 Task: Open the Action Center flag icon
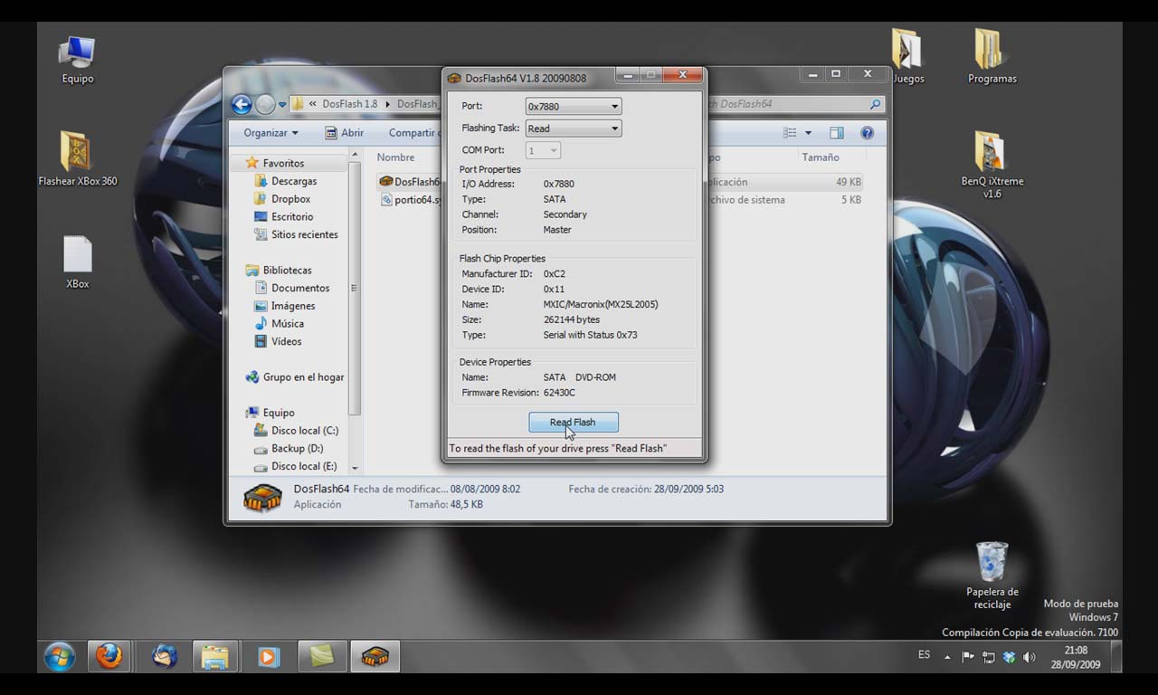pyautogui.click(x=968, y=658)
